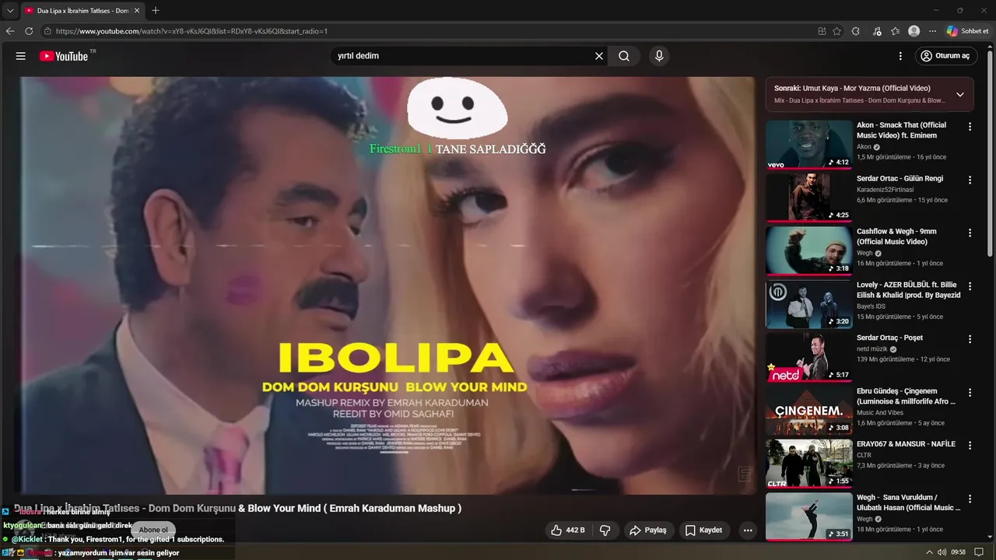Open the YouTube guide hamburger menu
Viewport: 996px width, 560px height.
21,56
